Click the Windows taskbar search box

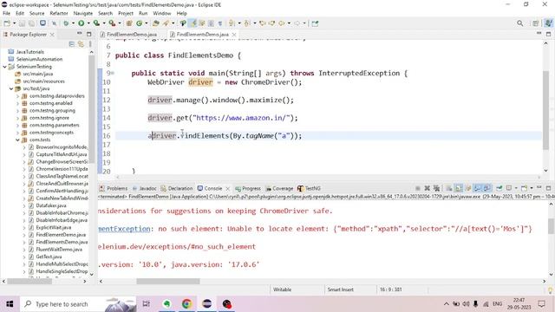point(78,304)
